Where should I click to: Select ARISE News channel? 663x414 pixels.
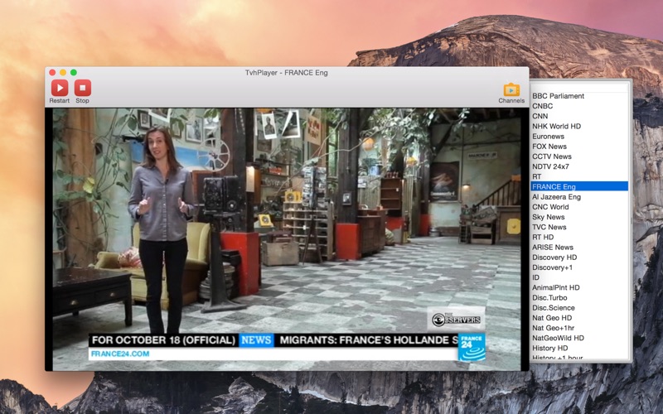579,247
